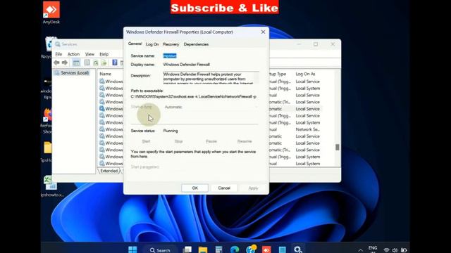This screenshot has height=253, width=451.
Task: Click the Stop service button
Action: click(x=178, y=141)
